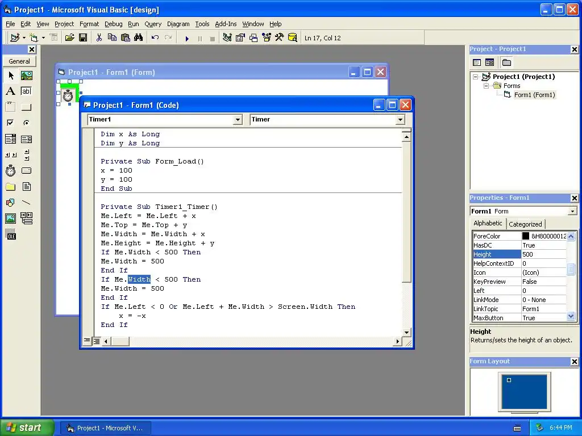
Task: Click the Add Form toolbar icon
Action: pyautogui.click(x=34, y=37)
